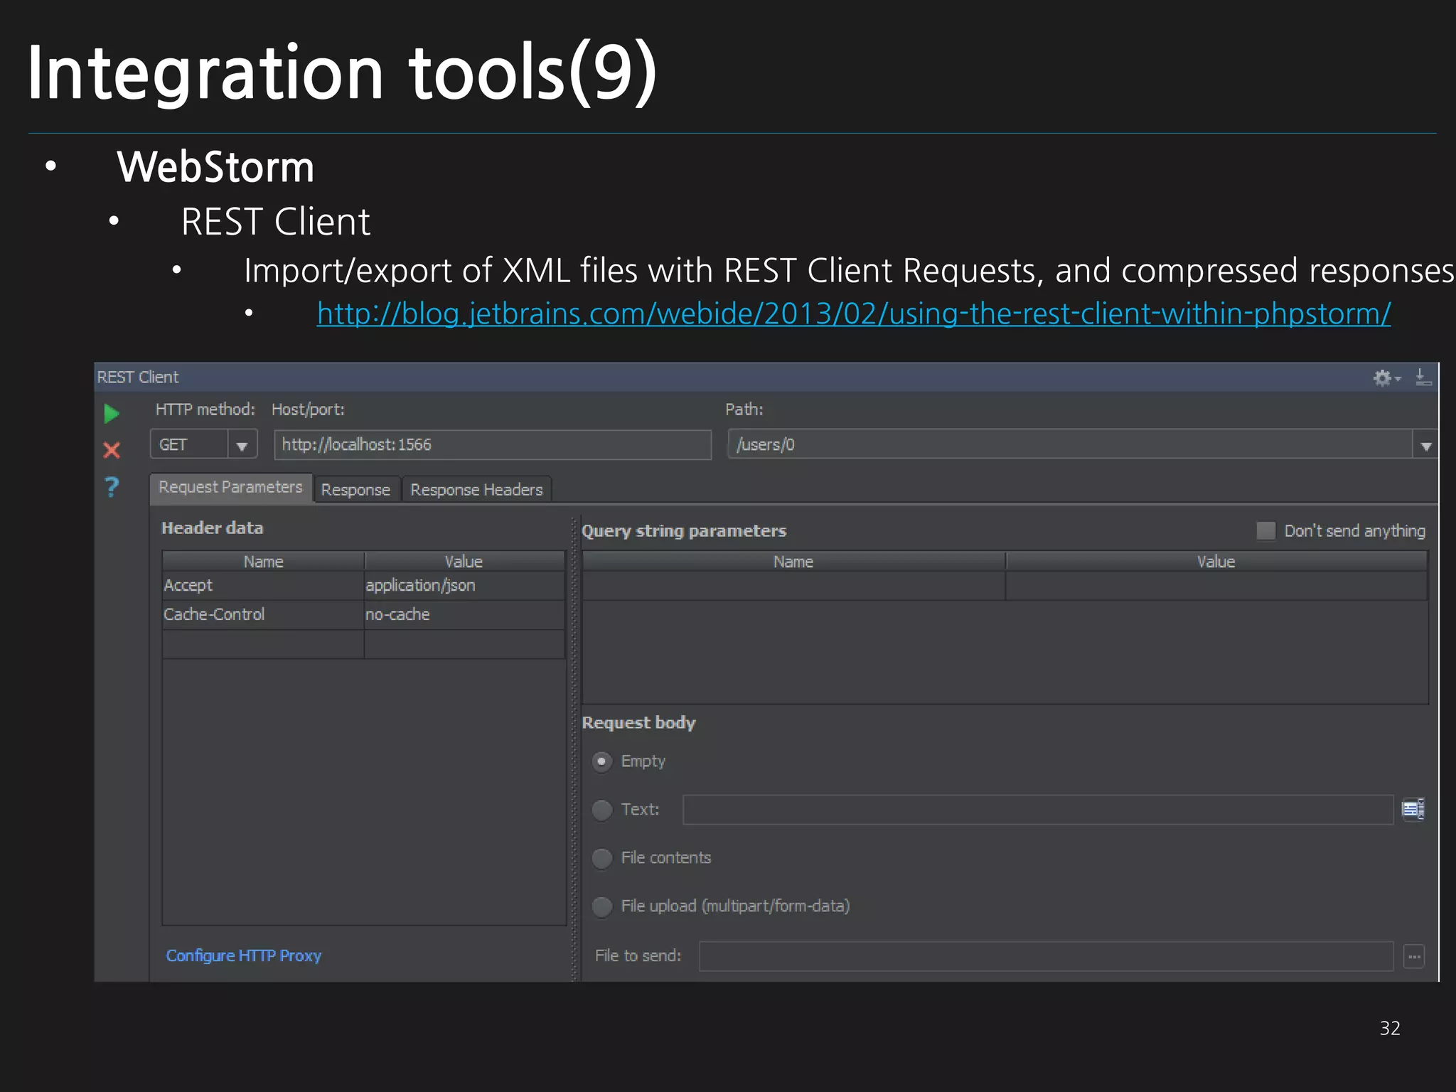
Task: Click Header data Value column header
Action: point(464,562)
